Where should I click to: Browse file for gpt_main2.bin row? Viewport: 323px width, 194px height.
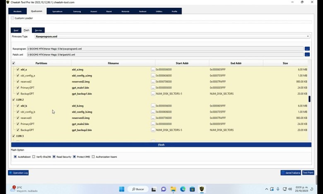(153, 124)
